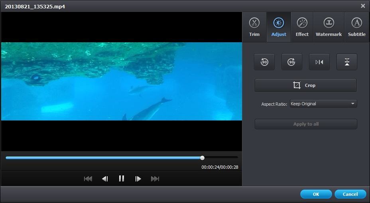Step back one frame
Image resolution: width=370 pixels, height=203 pixels.
(105, 179)
